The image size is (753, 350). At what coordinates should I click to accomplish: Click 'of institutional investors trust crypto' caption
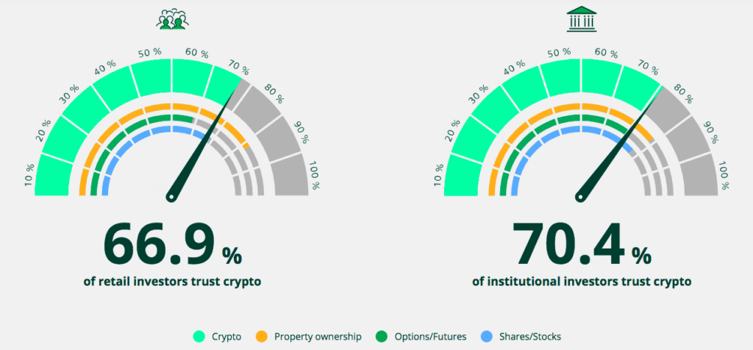point(581,282)
